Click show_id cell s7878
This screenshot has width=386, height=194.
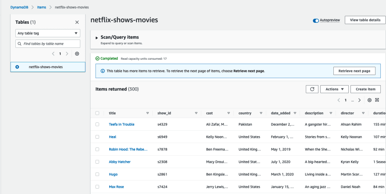(162, 149)
